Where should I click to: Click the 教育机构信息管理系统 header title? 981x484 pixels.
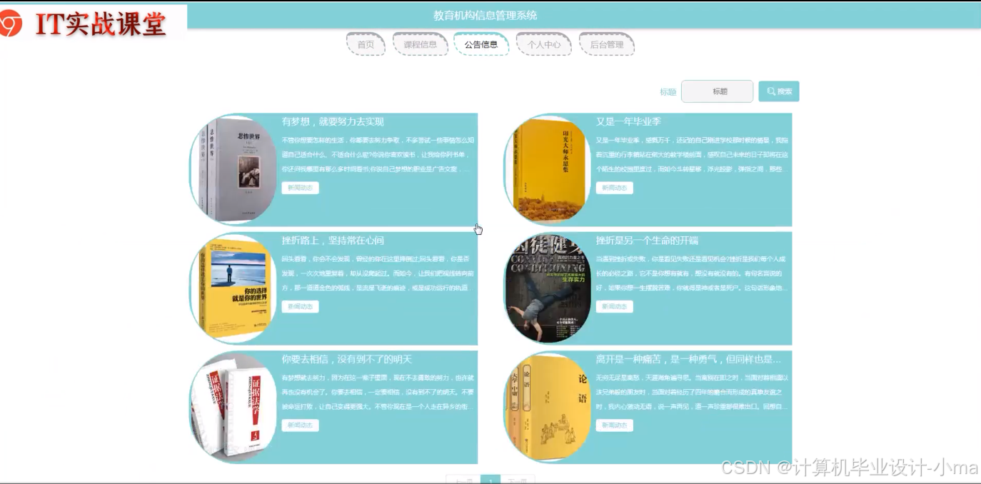coord(486,15)
